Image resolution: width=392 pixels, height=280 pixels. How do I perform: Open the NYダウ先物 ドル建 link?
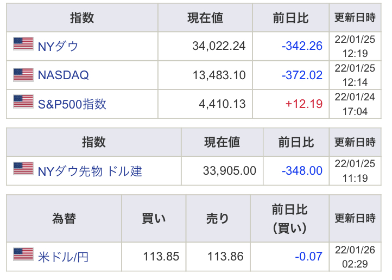(90, 171)
